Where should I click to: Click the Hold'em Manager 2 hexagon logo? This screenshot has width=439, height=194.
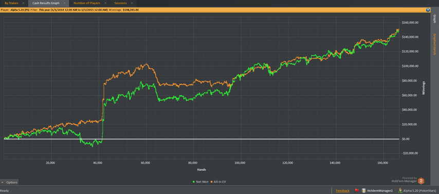(421, 181)
